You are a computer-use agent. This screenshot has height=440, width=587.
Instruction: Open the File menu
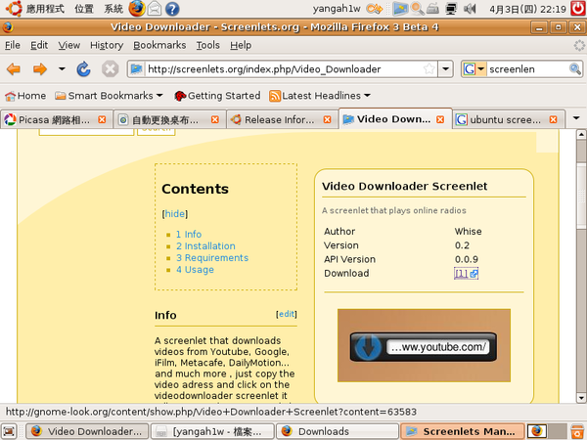[x=13, y=45]
